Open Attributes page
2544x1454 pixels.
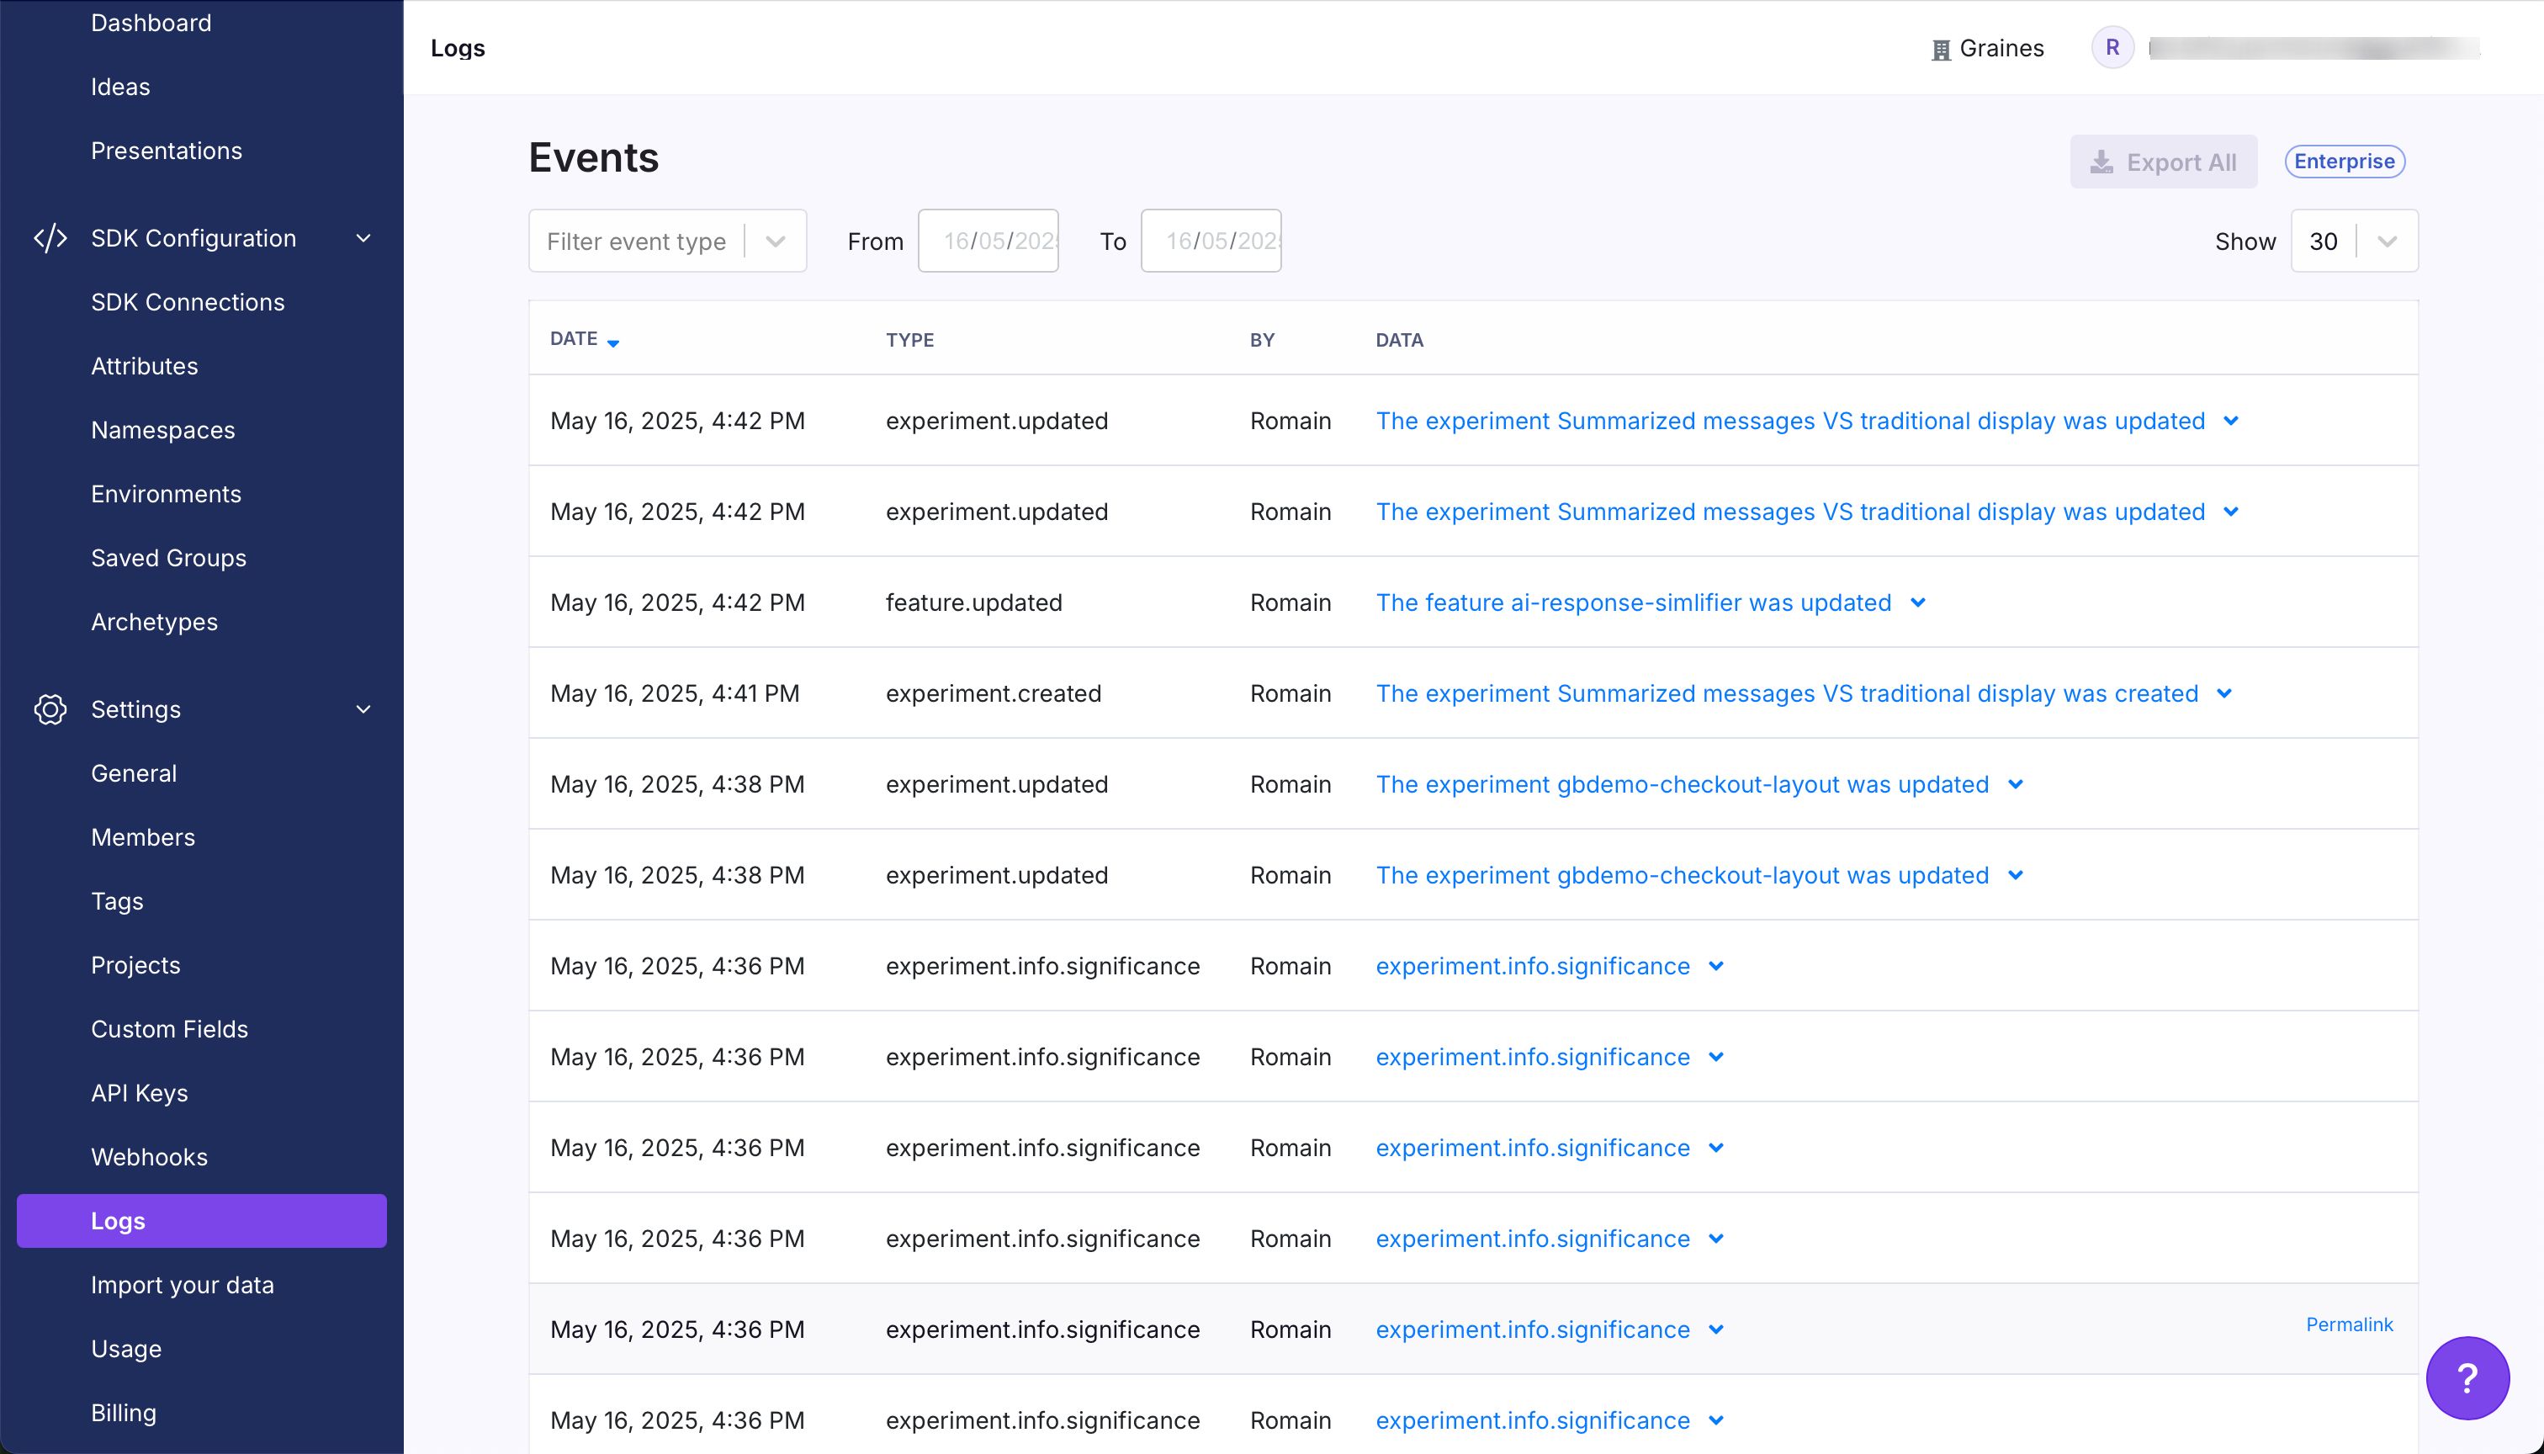(x=145, y=365)
